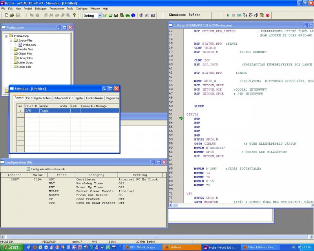The height and width of the screenshot is (251, 314).
Task: Click the Oscillator setting Internal RC No Clock
Action: click(x=138, y=180)
